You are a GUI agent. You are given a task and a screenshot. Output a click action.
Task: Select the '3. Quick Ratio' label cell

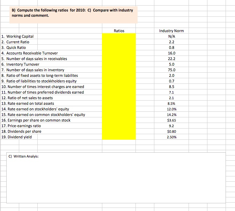click(14, 48)
